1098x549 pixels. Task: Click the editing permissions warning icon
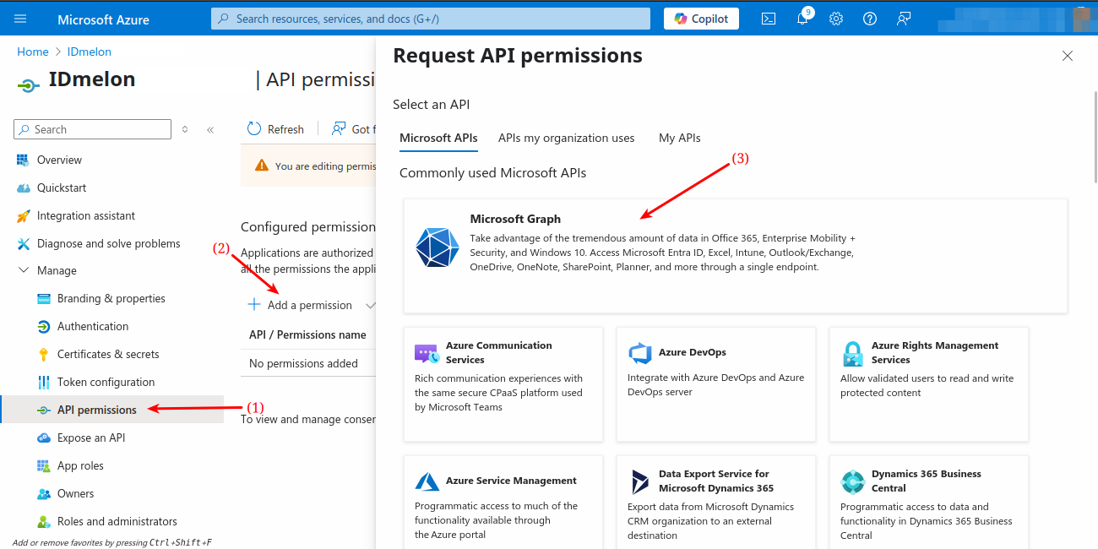[x=262, y=166]
